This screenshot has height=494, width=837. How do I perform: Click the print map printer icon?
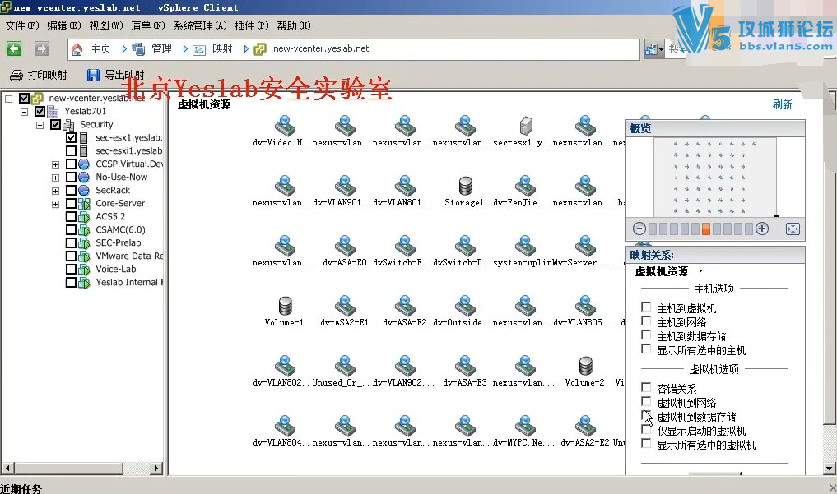(x=16, y=75)
